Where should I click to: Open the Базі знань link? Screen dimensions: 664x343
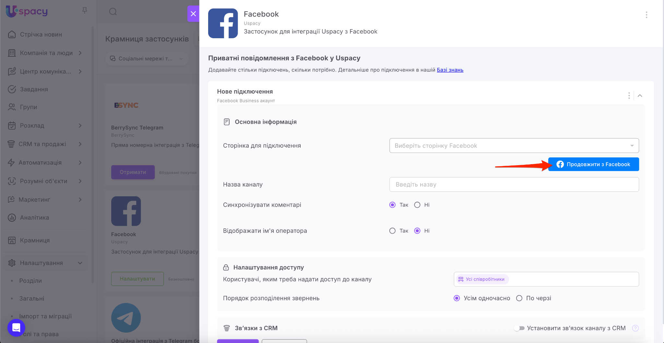click(x=450, y=70)
